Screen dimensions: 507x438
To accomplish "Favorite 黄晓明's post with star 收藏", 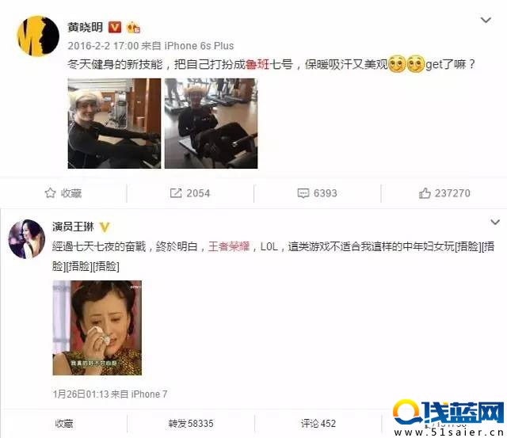I will [63, 193].
